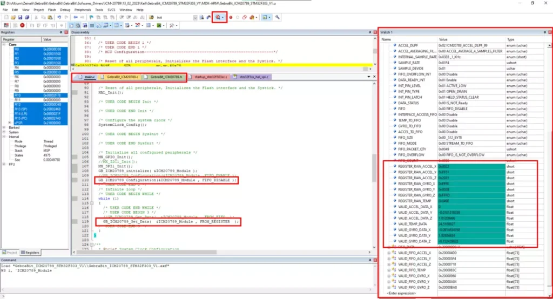The width and height of the screenshot is (553, 299).
Task: Open the debug session button's dropdown arrow
Action: click(x=222, y=17)
